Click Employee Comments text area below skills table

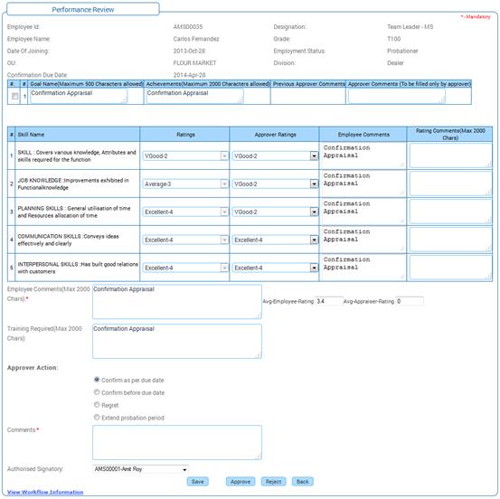tap(177, 302)
